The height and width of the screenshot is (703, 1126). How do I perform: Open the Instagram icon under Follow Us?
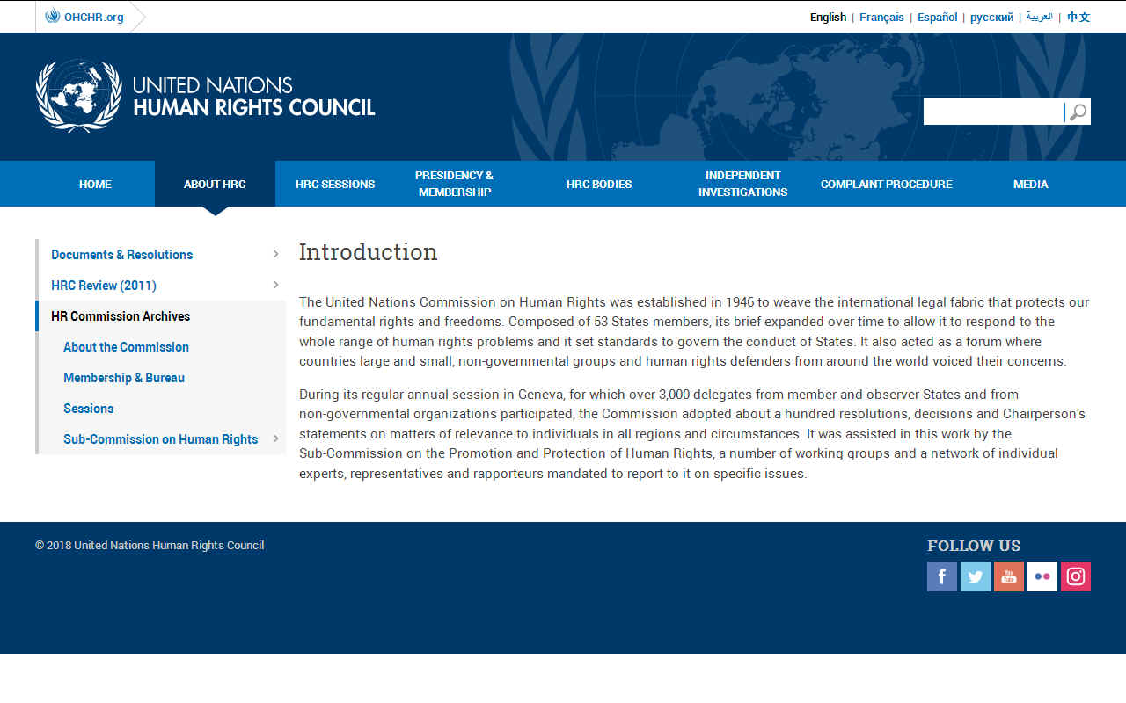pyautogui.click(x=1076, y=576)
